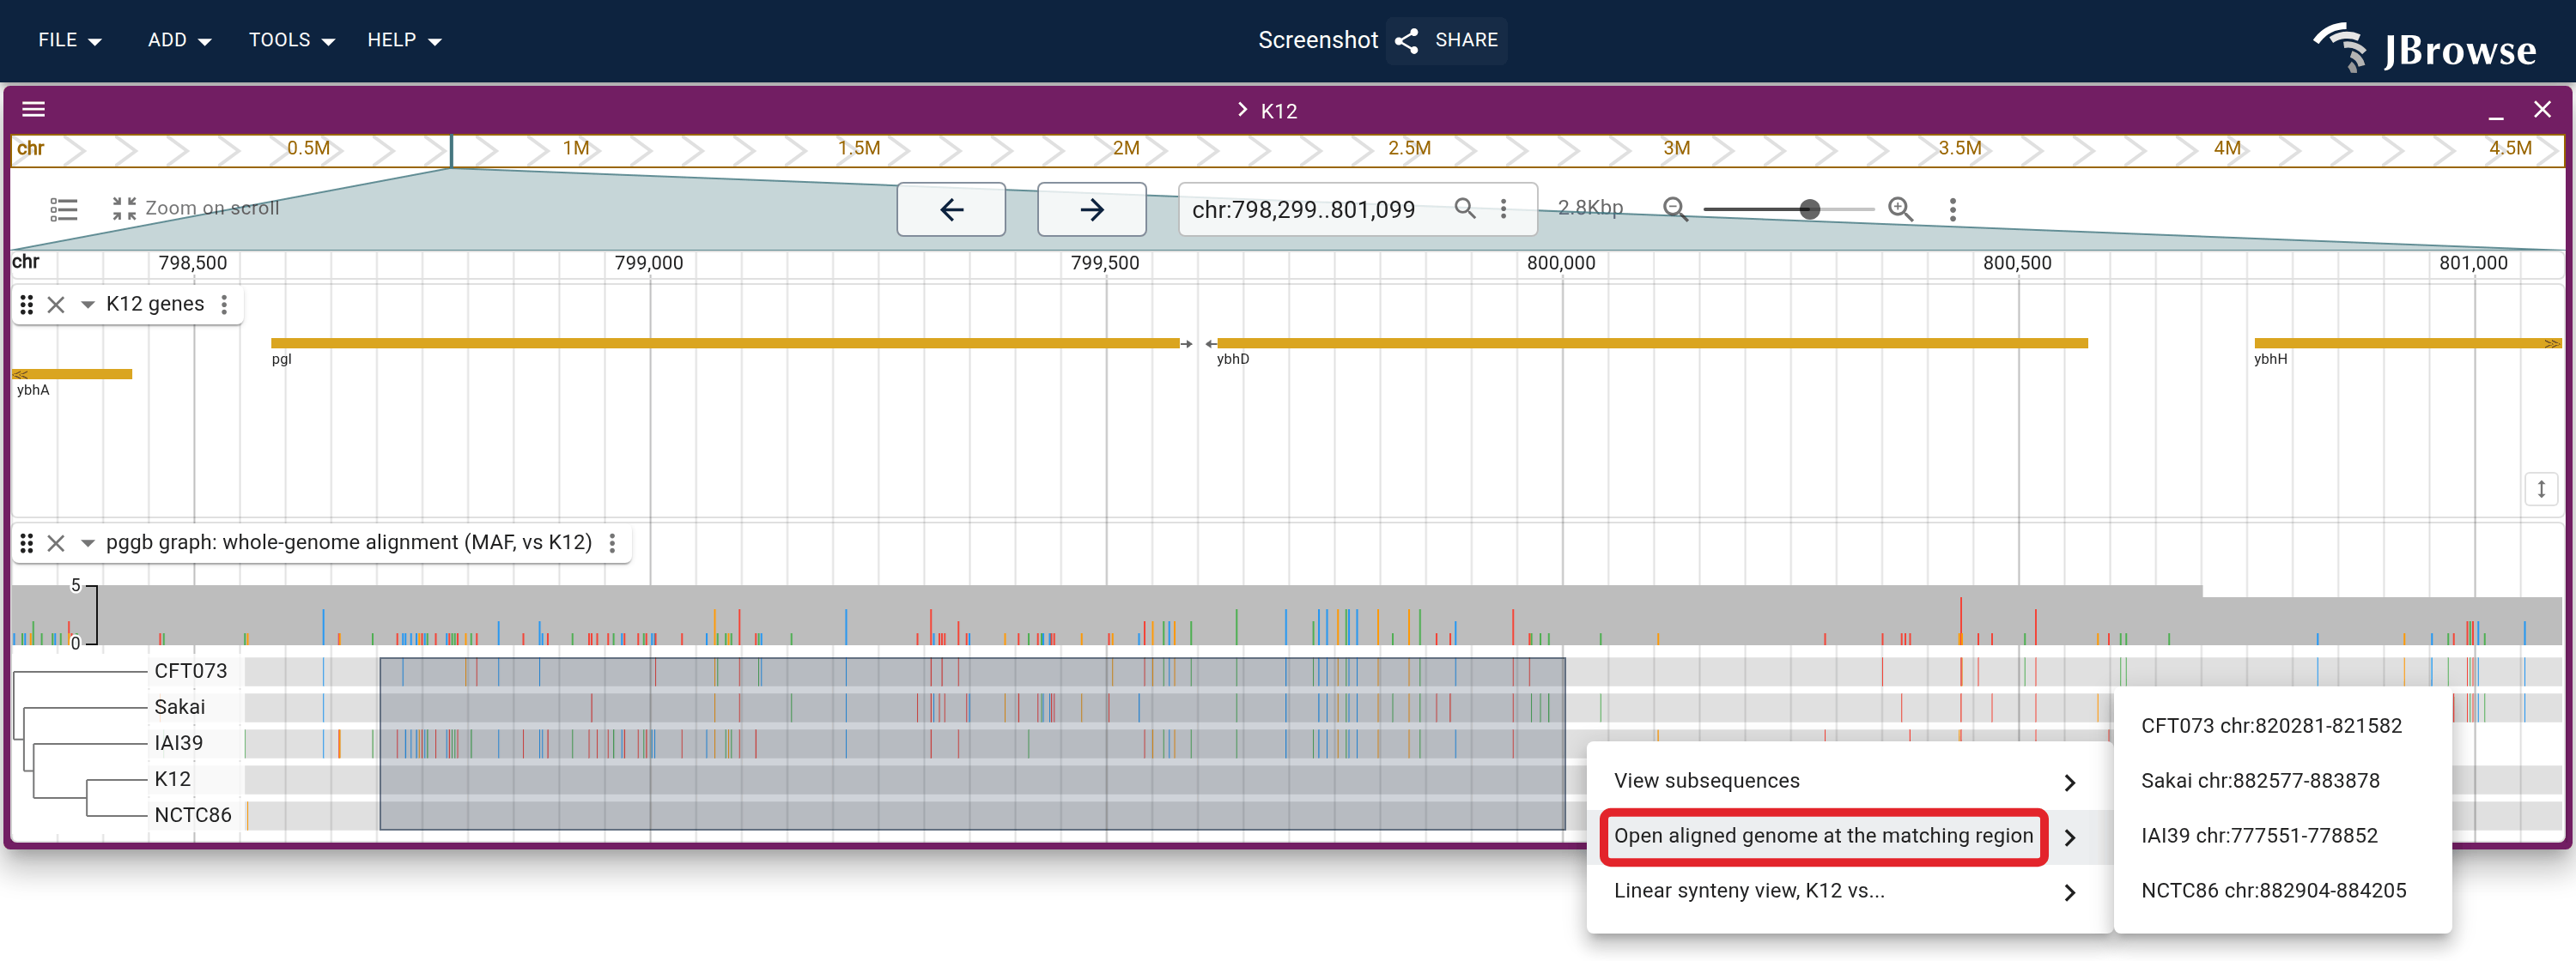
Task: Open the HELP menu
Action: coord(404,40)
